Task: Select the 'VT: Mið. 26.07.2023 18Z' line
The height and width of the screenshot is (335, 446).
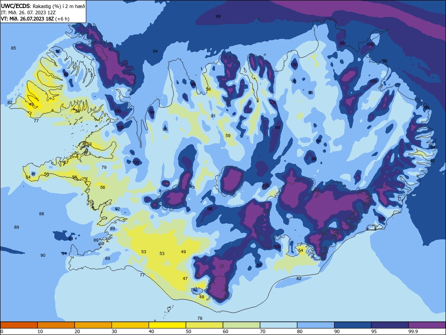Action: [x=28, y=19]
